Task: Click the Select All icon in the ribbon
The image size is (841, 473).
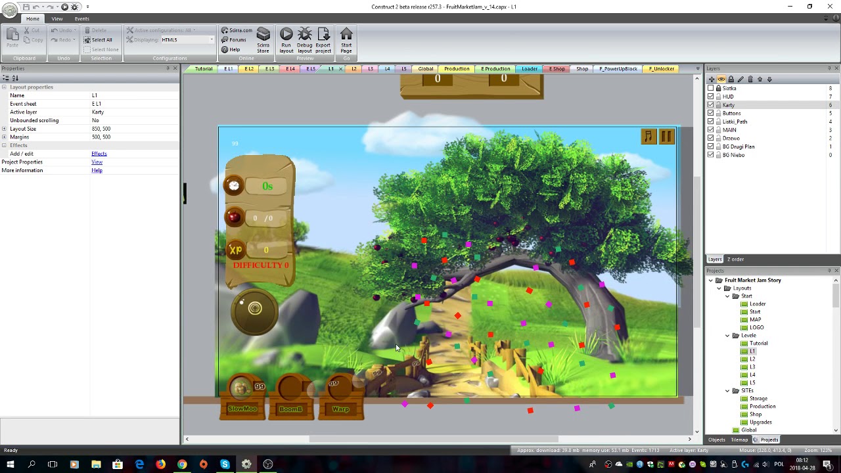Action: pos(87,40)
